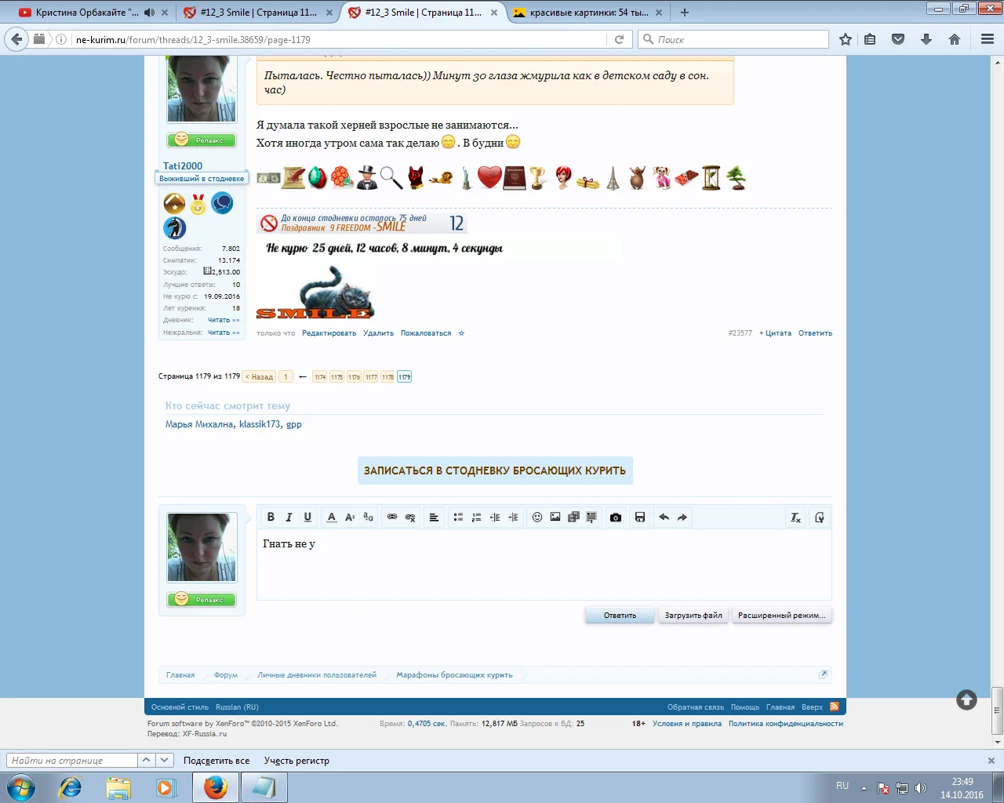1004x803 pixels.
Task: Toggle Подсветить все in find bar
Action: pyautogui.click(x=216, y=761)
